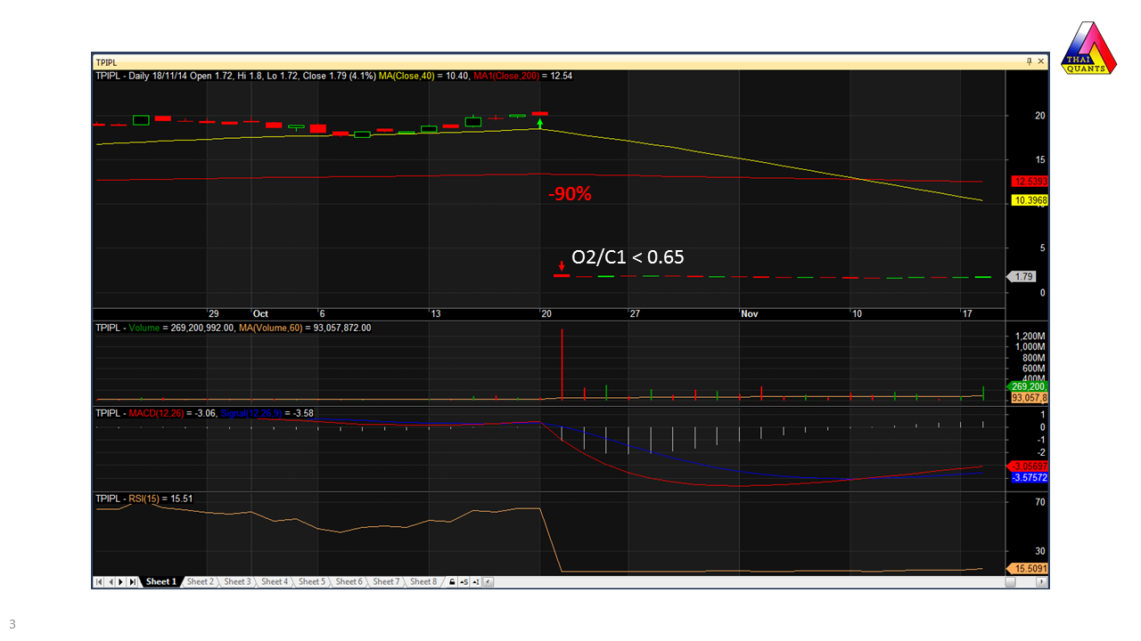1141x641 pixels.
Task: Toggle the padlock lock on the sheet bar
Action: point(451,581)
